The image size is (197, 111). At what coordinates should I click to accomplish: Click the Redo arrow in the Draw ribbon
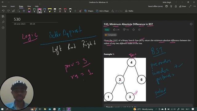point(8,11)
